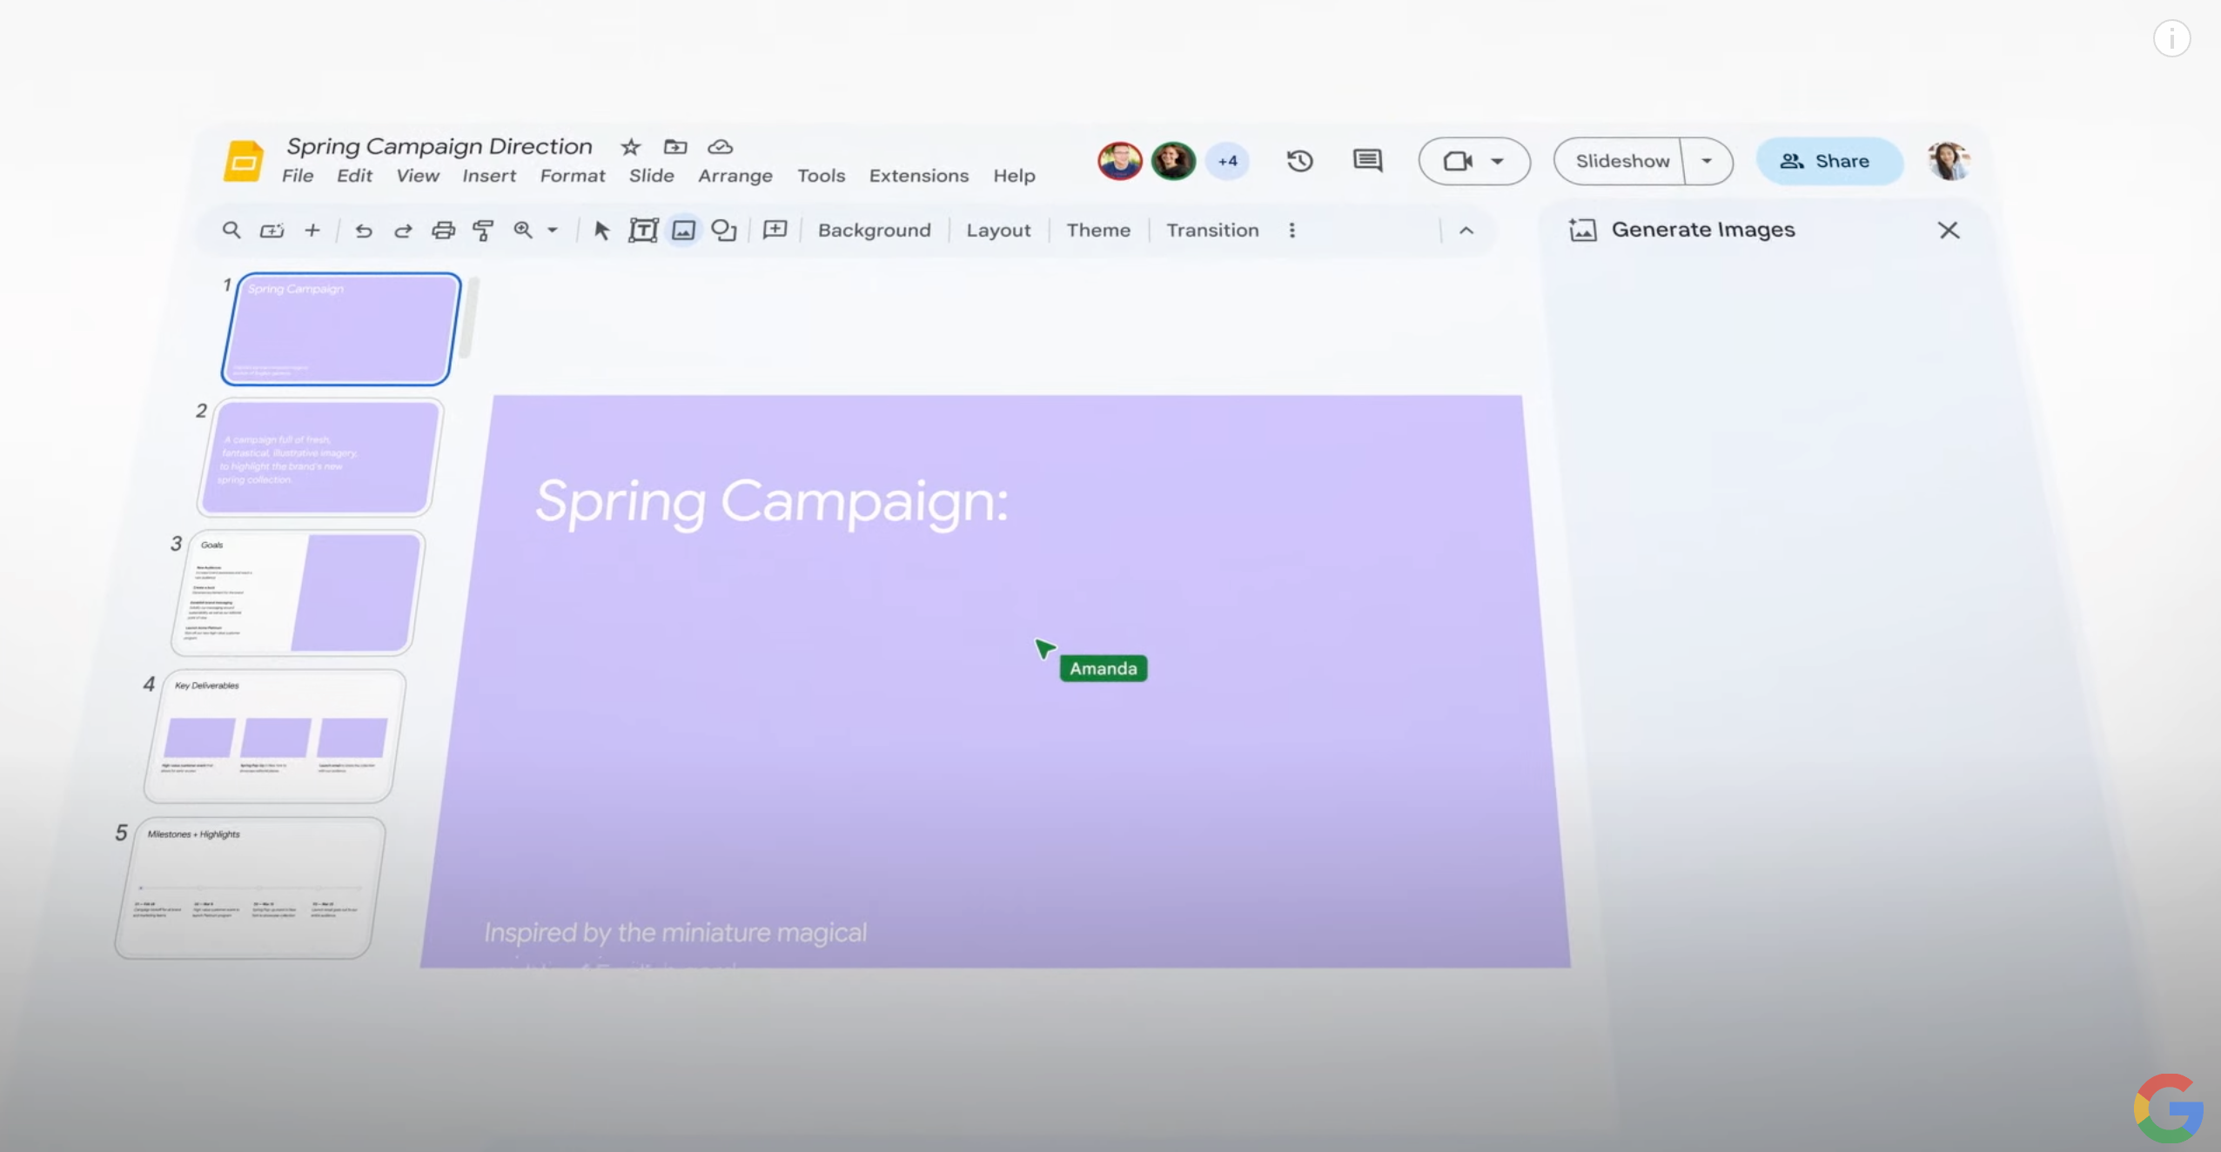Print the presentation
2221x1152 pixels.
(x=444, y=231)
